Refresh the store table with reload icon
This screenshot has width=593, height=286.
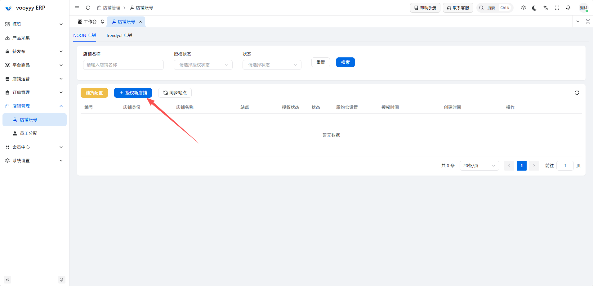[577, 93]
